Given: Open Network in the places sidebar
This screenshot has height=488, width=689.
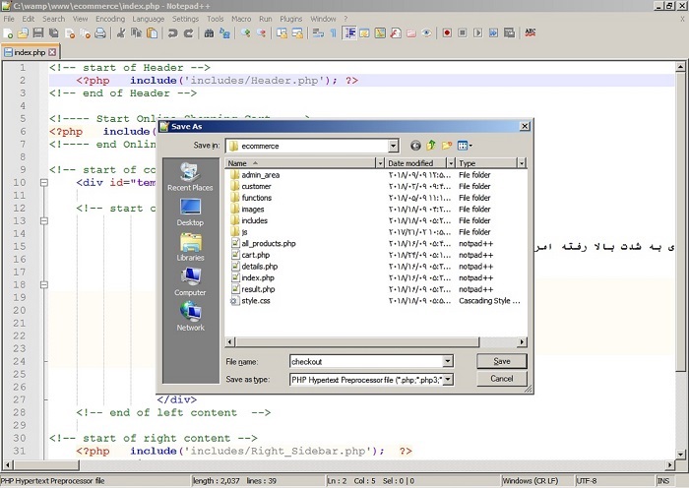Looking at the screenshot, I should 190,317.
